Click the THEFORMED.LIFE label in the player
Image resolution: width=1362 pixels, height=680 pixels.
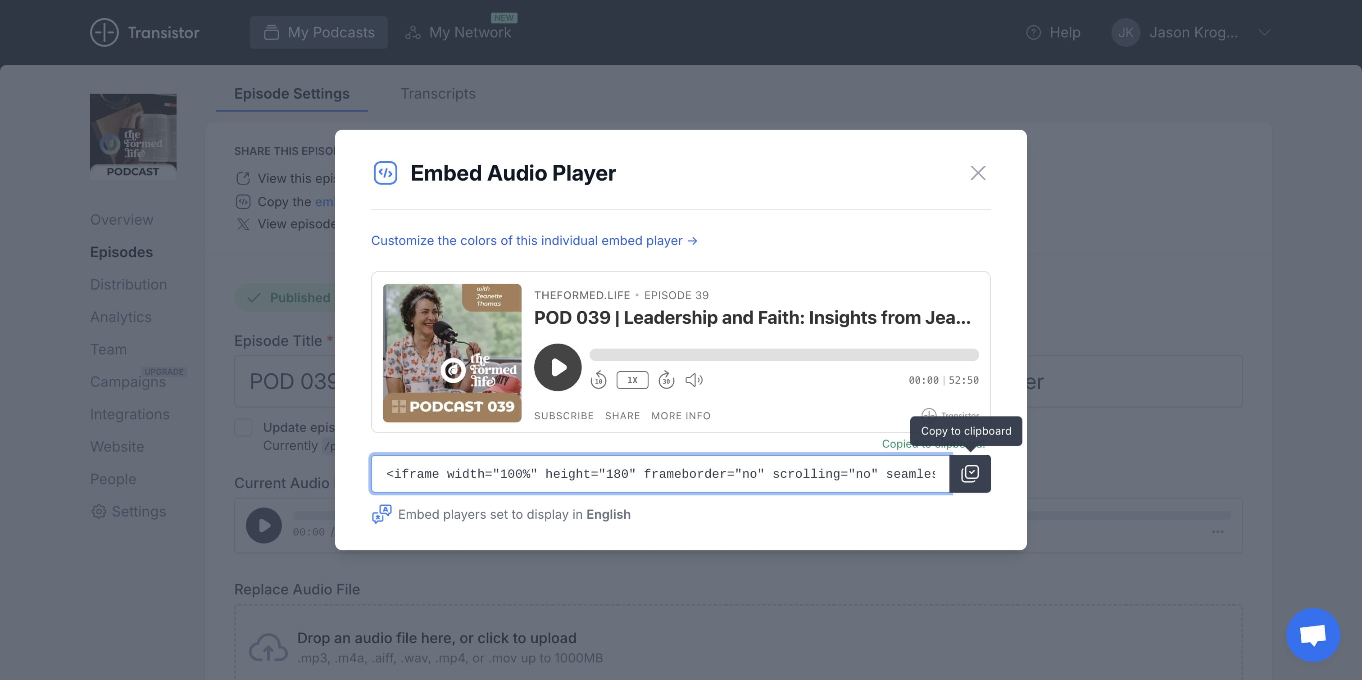coord(581,295)
